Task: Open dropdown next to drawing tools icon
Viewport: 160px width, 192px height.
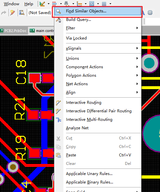Action: pos(48,4)
